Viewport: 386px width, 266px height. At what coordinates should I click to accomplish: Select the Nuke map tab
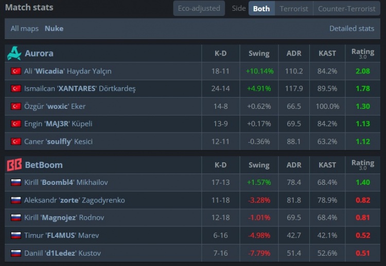[54, 28]
